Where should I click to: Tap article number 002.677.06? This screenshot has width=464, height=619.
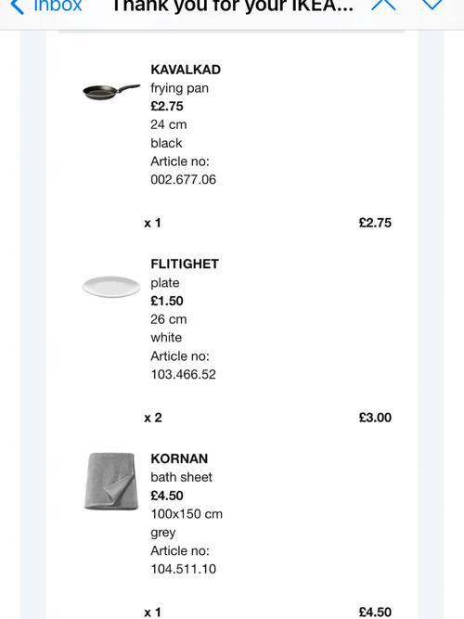(x=183, y=180)
